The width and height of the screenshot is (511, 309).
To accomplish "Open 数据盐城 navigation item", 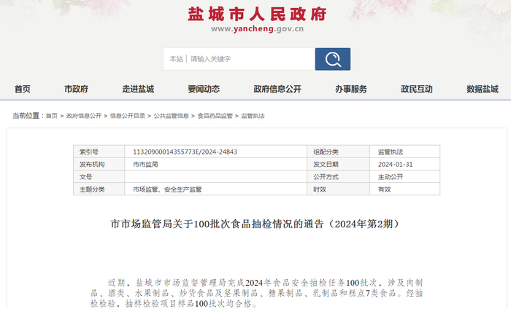I will point(483,89).
